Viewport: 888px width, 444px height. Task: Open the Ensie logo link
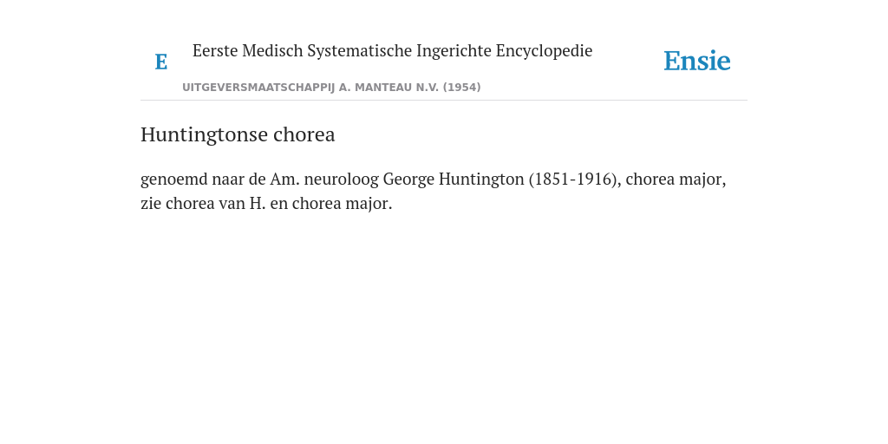point(697,61)
